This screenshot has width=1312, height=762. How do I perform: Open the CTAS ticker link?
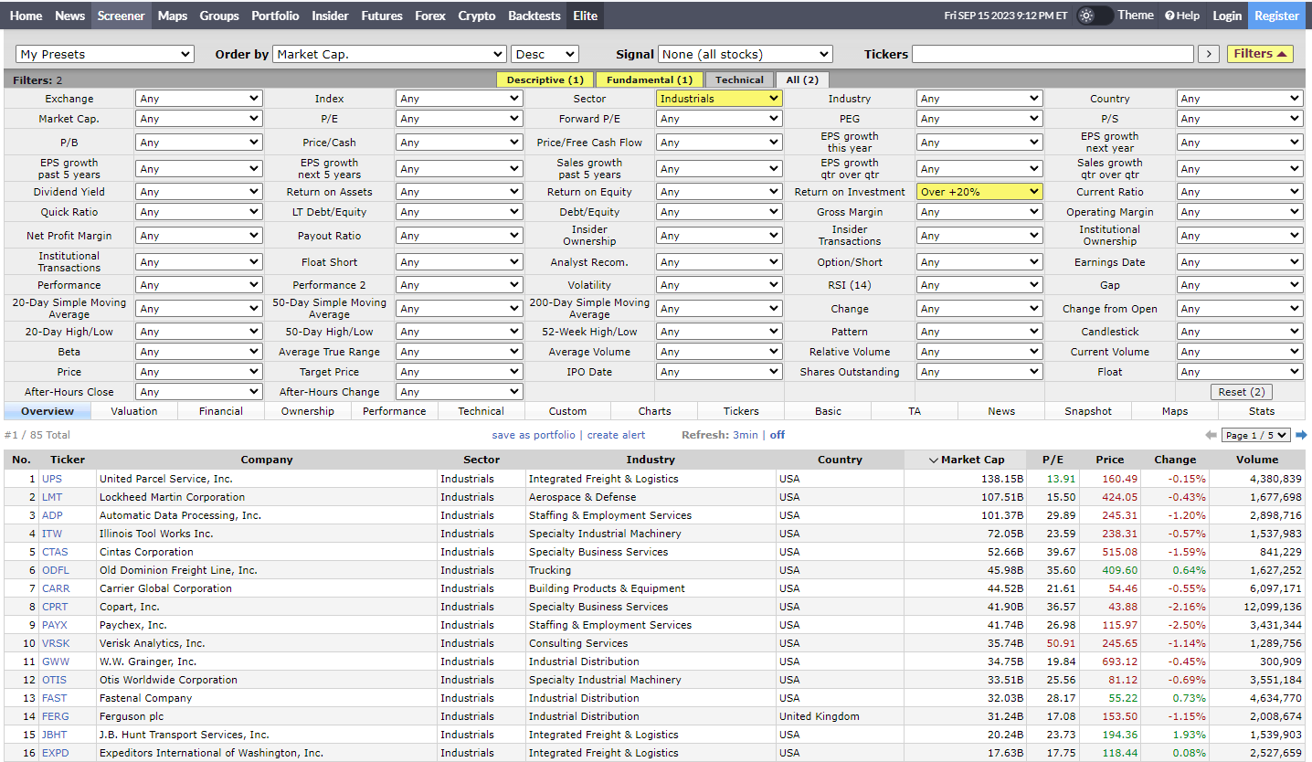click(x=55, y=552)
